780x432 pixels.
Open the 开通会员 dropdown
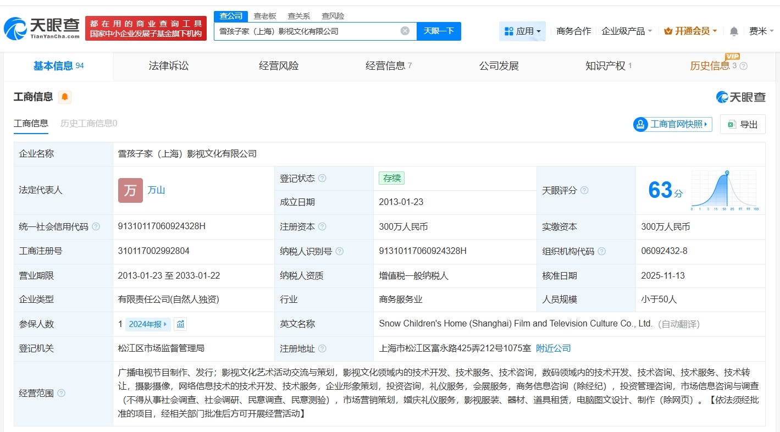click(x=690, y=31)
